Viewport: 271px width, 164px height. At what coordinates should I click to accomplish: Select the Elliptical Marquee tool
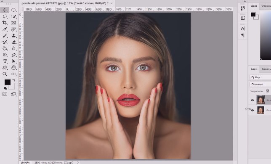(x=13, y=10)
